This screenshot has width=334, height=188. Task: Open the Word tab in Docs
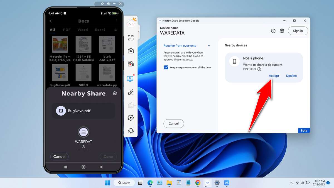click(83, 30)
